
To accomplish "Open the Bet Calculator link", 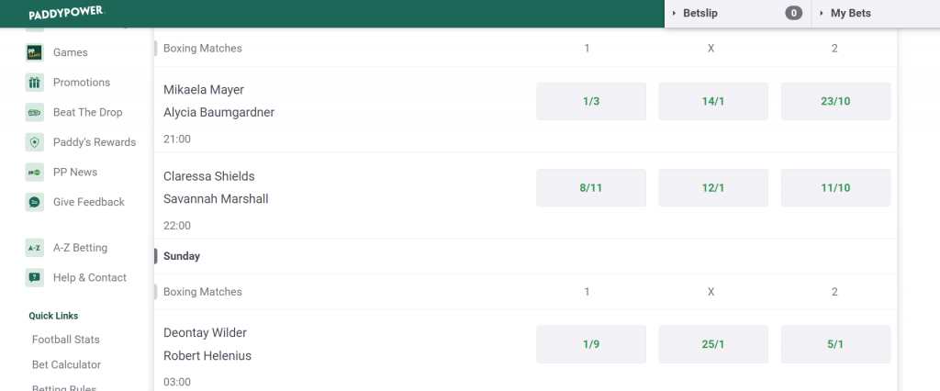I will 66,364.
